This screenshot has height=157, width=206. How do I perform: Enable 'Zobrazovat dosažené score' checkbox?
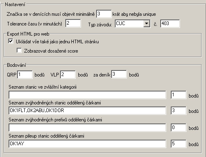(19, 51)
